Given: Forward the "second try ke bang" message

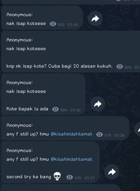Looking at the screenshot, I should point(112,172).
